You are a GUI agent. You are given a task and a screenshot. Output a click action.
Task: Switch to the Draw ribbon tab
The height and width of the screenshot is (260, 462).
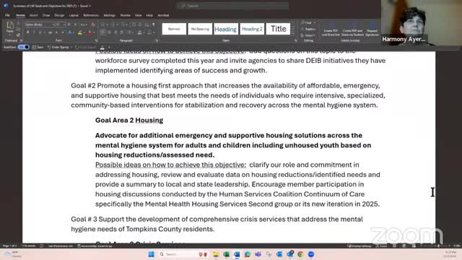coord(46,15)
